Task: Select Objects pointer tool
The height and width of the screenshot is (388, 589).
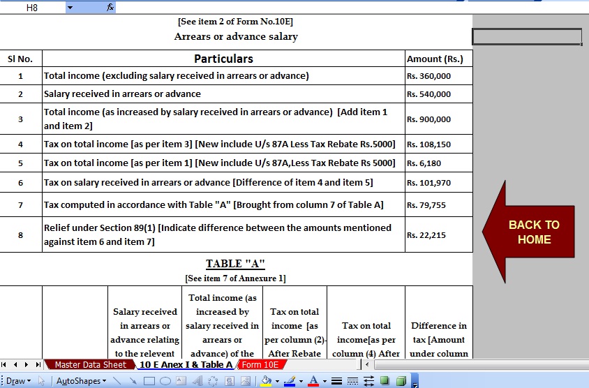Action: point(41,381)
